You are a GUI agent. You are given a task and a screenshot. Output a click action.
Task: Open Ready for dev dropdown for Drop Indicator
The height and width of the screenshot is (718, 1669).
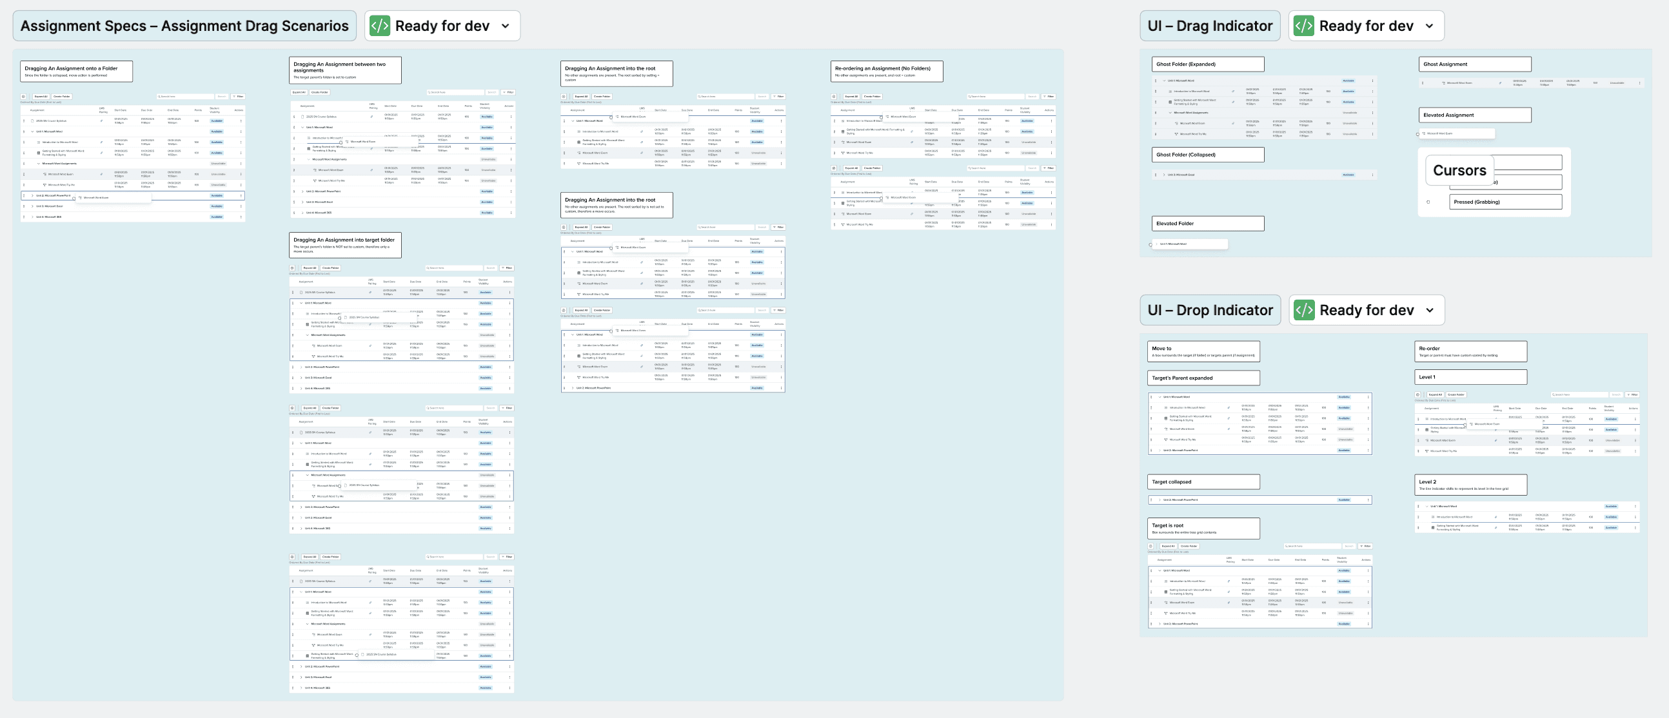click(x=1429, y=310)
